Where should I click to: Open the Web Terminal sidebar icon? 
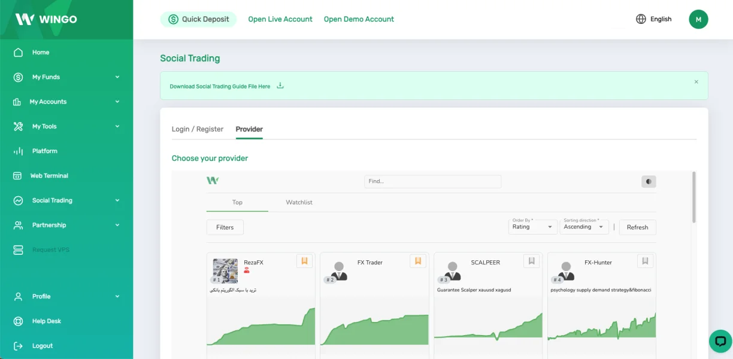tap(18, 176)
